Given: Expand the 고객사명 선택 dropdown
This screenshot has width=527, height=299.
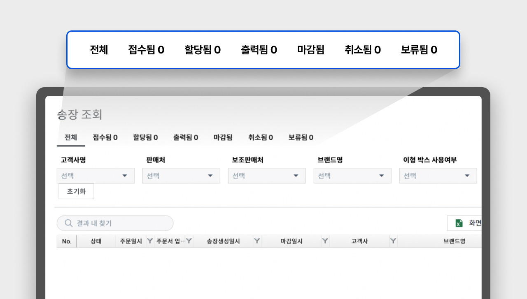Looking at the screenshot, I should pyautogui.click(x=96, y=176).
